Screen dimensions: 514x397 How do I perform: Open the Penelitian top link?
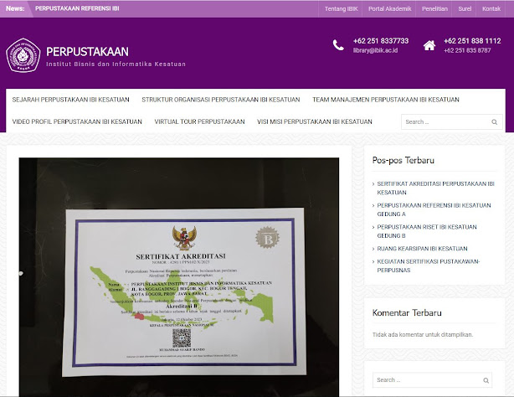pyautogui.click(x=434, y=9)
